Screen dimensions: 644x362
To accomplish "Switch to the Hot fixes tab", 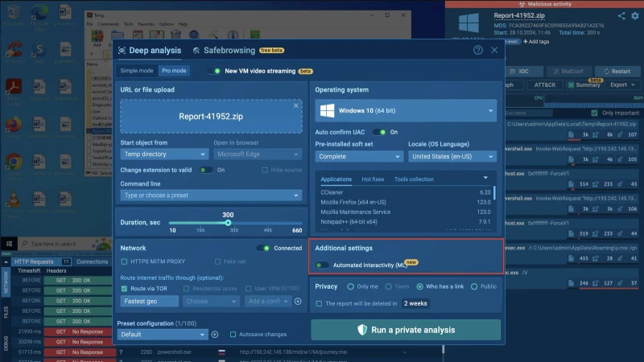I will [373, 179].
